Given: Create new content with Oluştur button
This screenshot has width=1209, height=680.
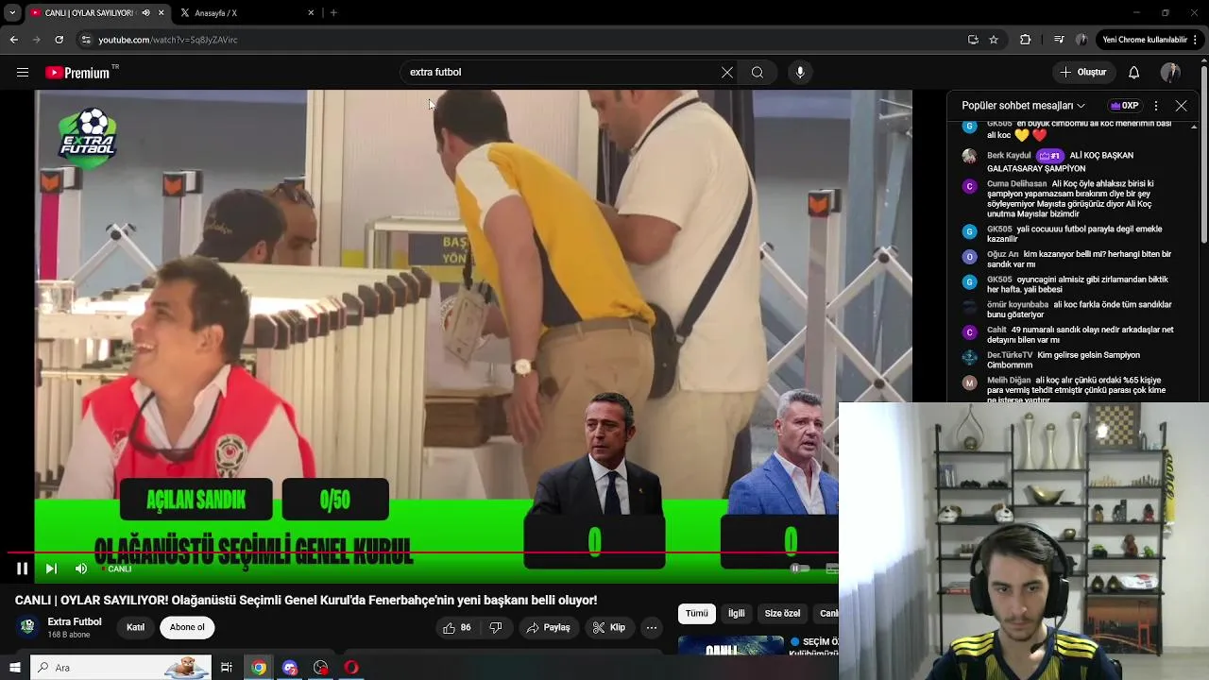Looking at the screenshot, I should click(1082, 73).
